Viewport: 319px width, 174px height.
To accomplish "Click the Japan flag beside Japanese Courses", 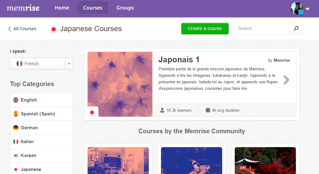I will [x=54, y=30].
